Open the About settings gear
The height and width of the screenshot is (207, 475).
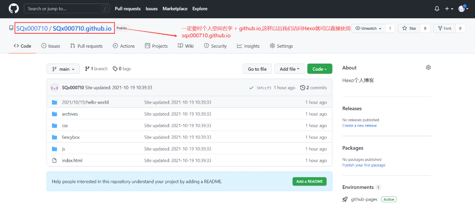tap(428, 68)
